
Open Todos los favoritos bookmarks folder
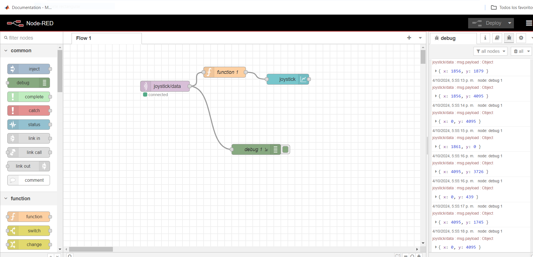click(x=512, y=8)
